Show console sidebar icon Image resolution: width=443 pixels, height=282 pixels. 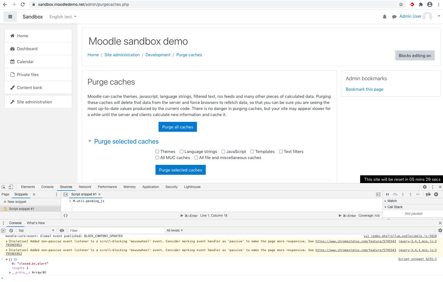coord(3,230)
